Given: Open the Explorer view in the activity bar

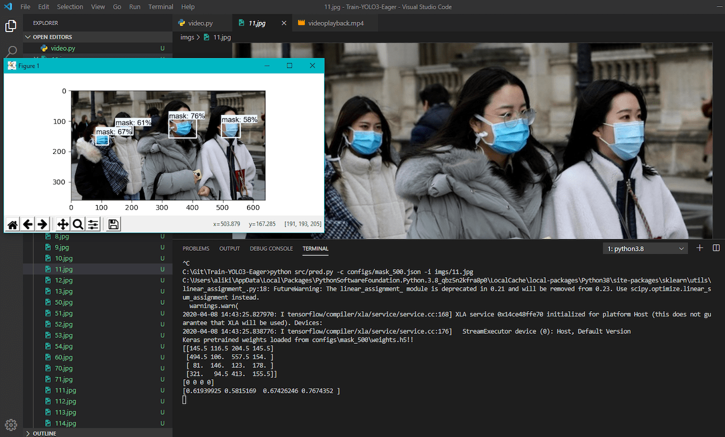Looking at the screenshot, I should click(11, 26).
